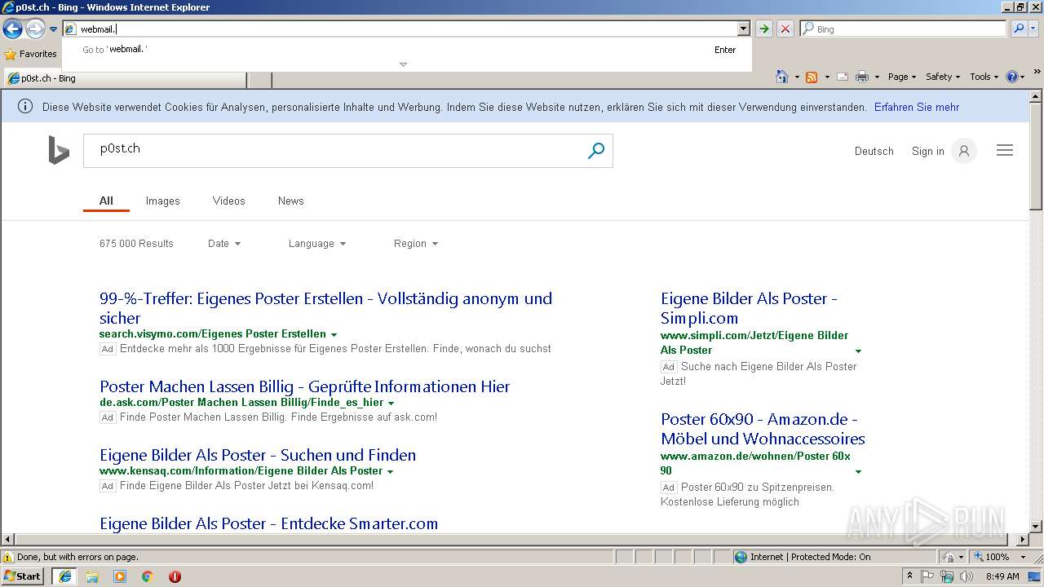Open the Print options dropdown arrow
Viewport: 1044px width, 587px height.
[877, 77]
